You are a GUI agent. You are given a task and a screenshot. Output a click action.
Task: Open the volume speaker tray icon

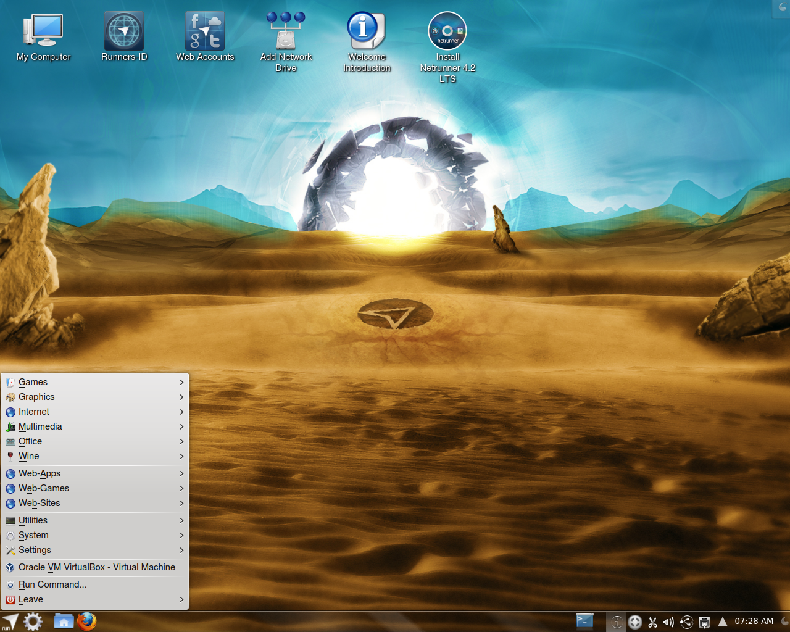pos(669,622)
